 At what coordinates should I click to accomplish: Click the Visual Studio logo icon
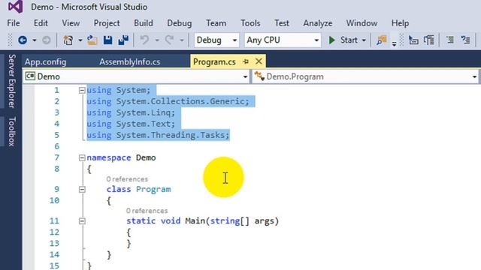(x=15, y=7)
